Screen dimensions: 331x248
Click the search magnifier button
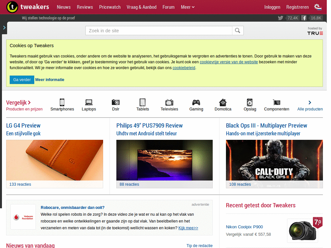tap(238, 31)
